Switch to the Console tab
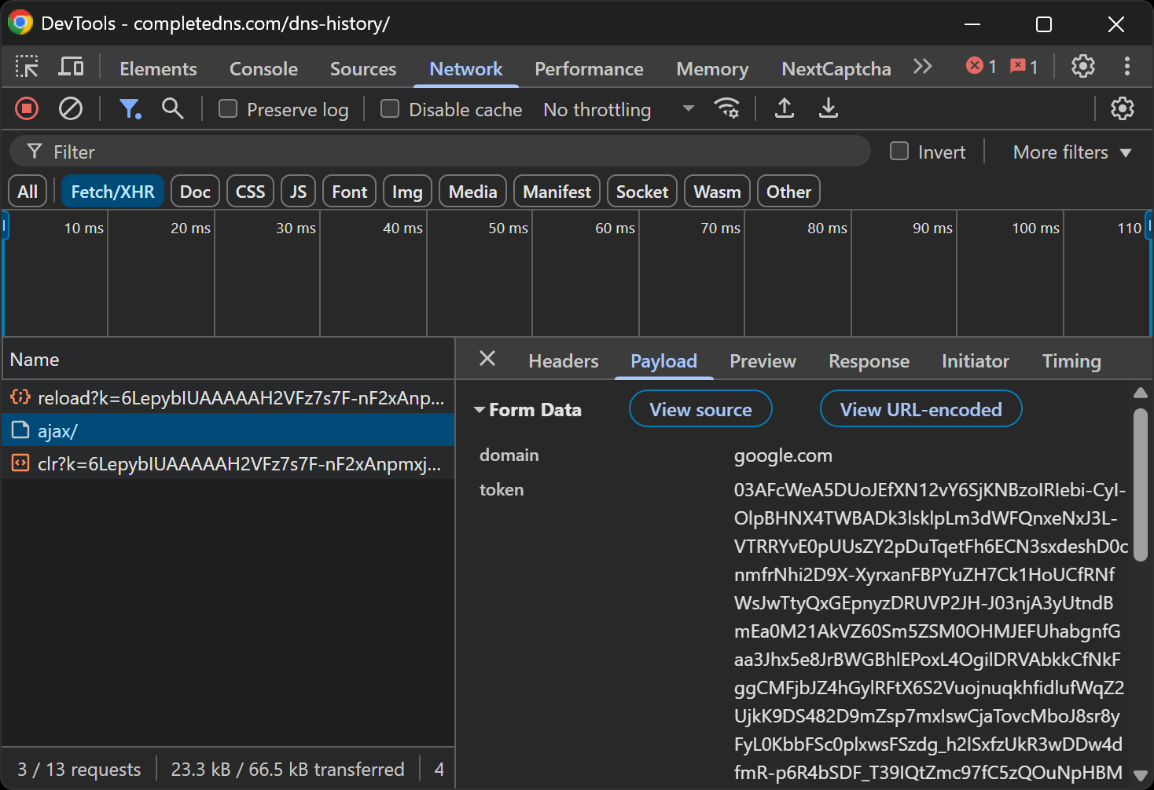1154x790 pixels. pyautogui.click(x=263, y=69)
